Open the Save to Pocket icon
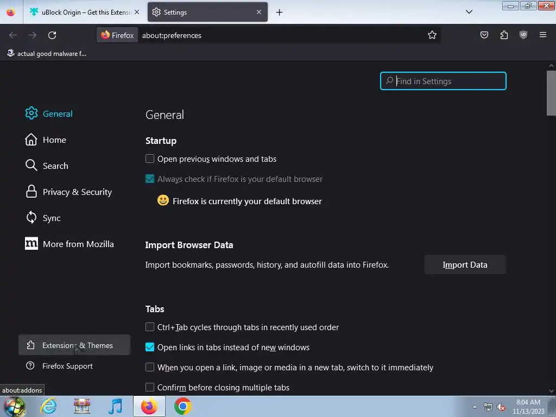 tap(484, 35)
